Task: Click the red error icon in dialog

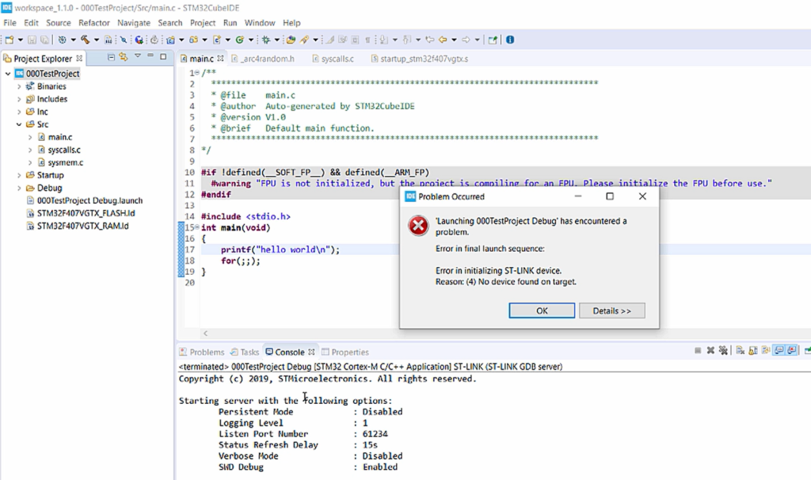Action: coord(418,226)
